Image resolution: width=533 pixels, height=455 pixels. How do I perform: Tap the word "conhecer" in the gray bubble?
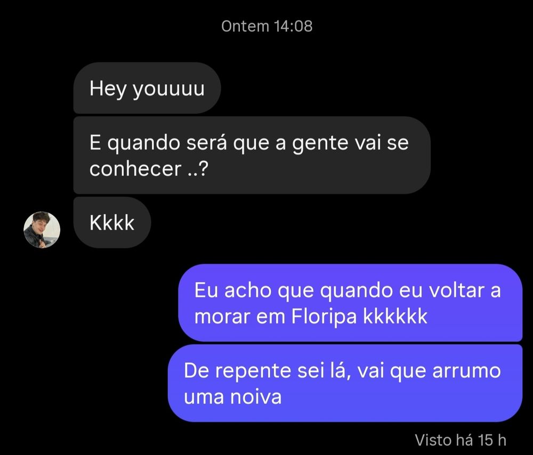pyautogui.click(x=135, y=168)
